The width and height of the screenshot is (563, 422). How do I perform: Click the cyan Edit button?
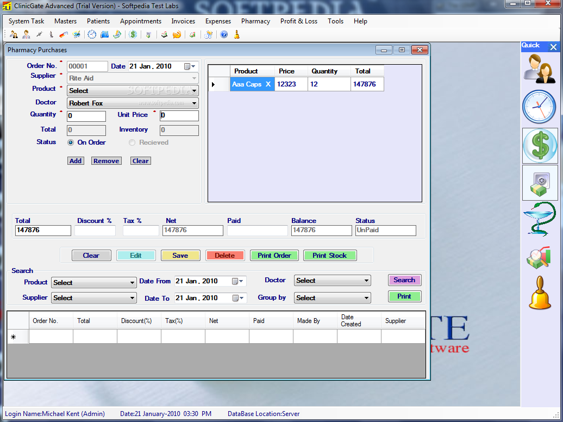click(x=136, y=255)
